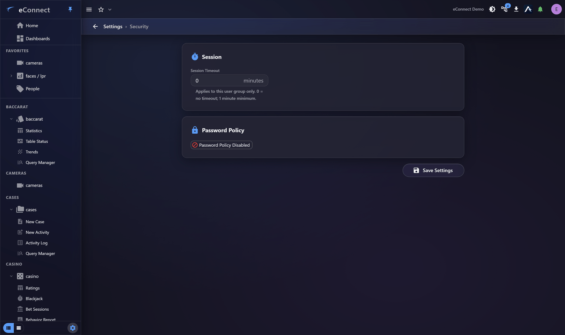
Task: Click the favorites star icon
Action: pos(101,10)
